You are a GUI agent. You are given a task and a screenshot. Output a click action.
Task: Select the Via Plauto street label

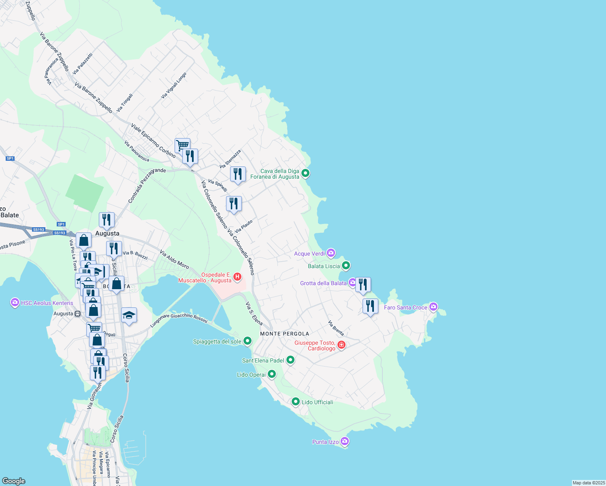pyautogui.click(x=243, y=226)
